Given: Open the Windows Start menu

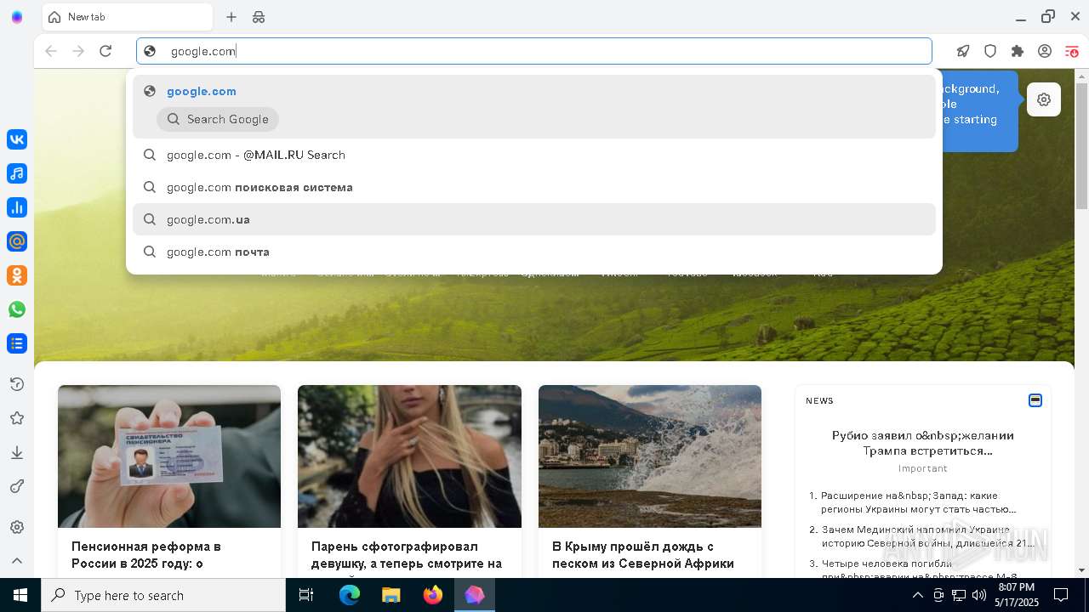Looking at the screenshot, I should coord(20,595).
